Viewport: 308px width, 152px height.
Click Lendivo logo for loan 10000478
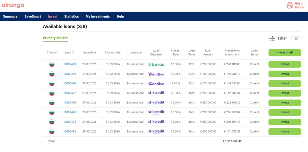[x=156, y=83]
